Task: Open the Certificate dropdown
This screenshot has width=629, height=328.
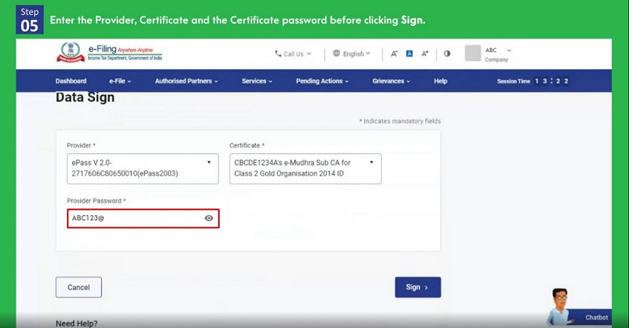Action: (305, 168)
